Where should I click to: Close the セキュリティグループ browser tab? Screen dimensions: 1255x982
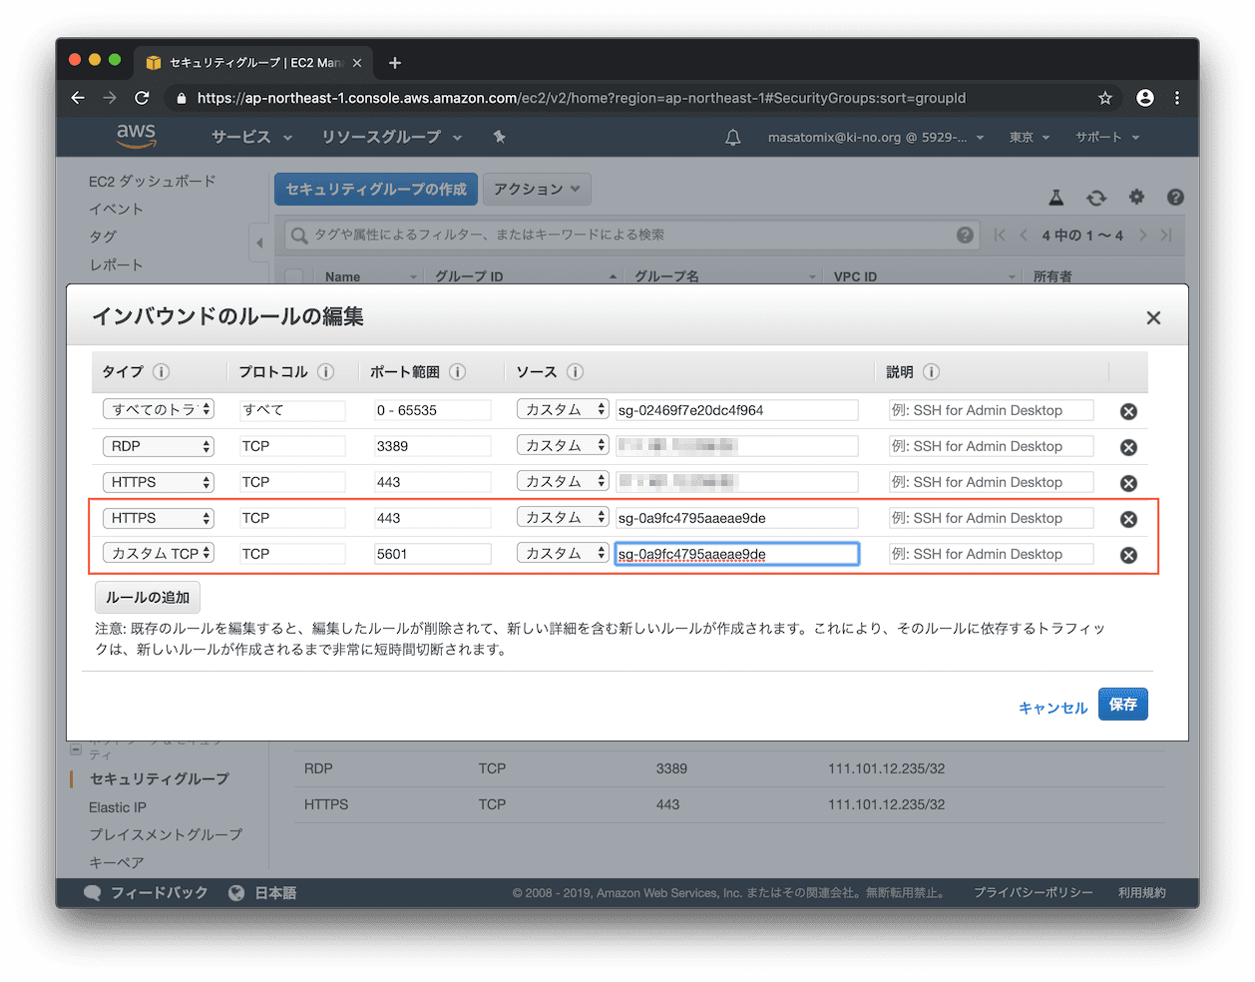357,63
